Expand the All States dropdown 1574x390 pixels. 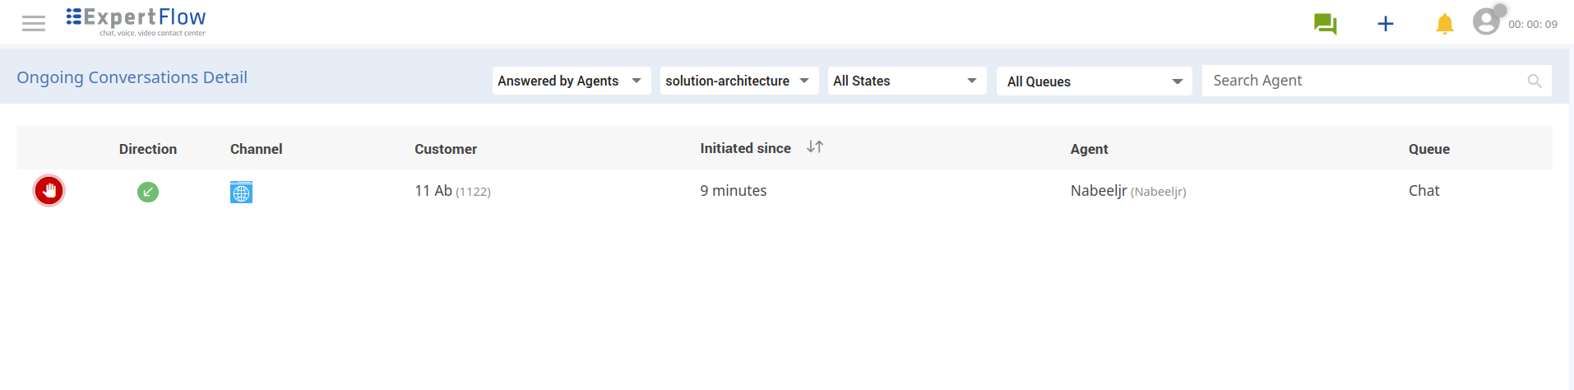[x=906, y=81]
